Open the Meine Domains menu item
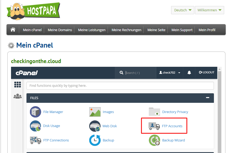This screenshot has width=227, height=153. click(60, 30)
